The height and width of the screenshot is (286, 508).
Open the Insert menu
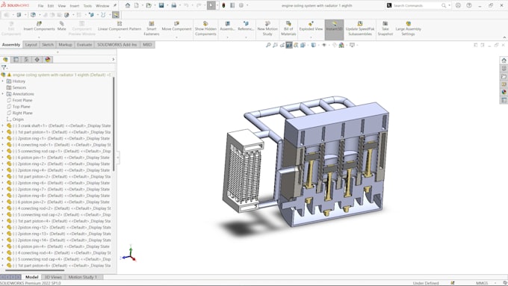coord(75,6)
